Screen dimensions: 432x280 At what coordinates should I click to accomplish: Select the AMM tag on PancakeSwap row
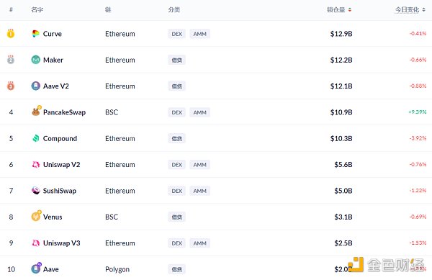(199, 112)
